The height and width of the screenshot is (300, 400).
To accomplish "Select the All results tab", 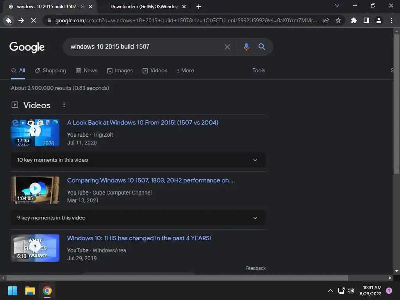I will (18, 71).
